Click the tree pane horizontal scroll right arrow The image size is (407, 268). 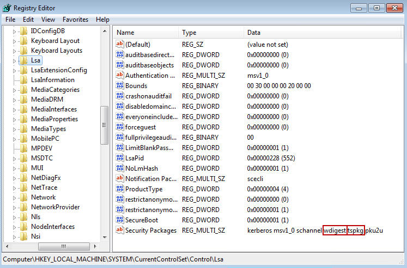pos(95,246)
